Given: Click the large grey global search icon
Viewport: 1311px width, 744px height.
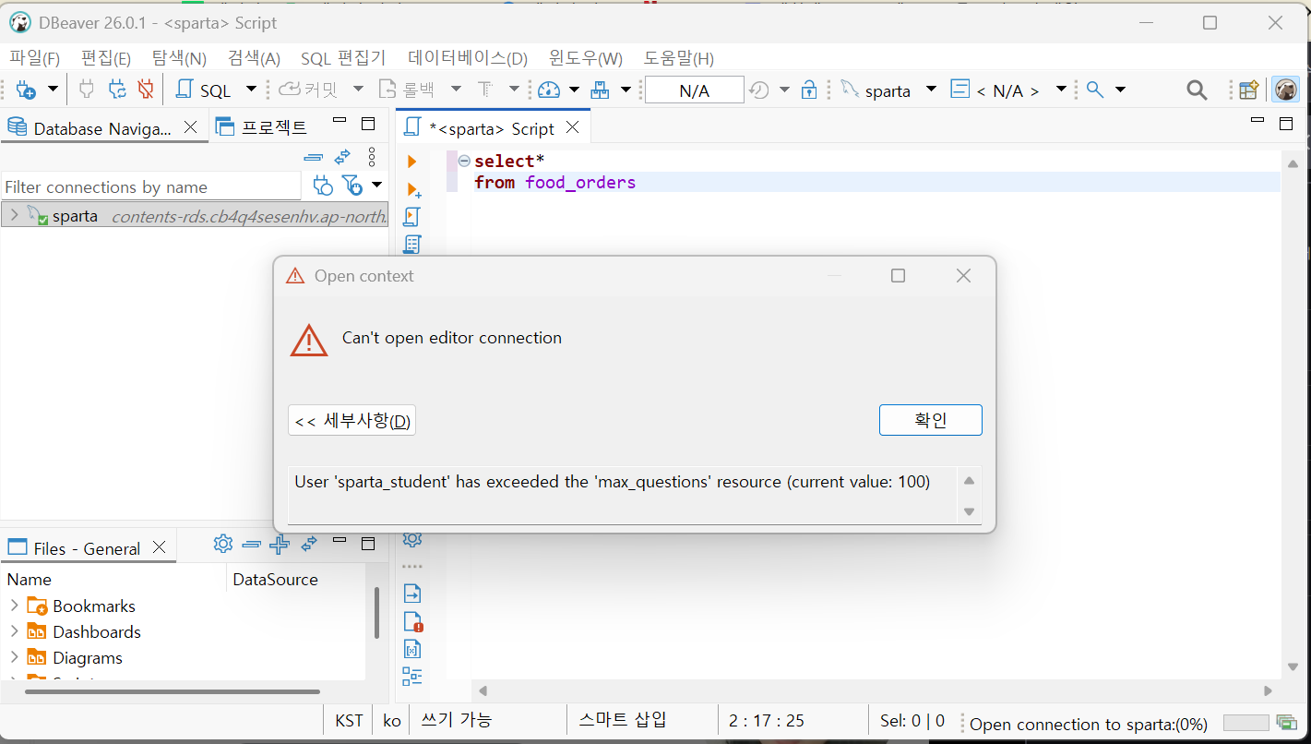Looking at the screenshot, I should click(x=1197, y=90).
